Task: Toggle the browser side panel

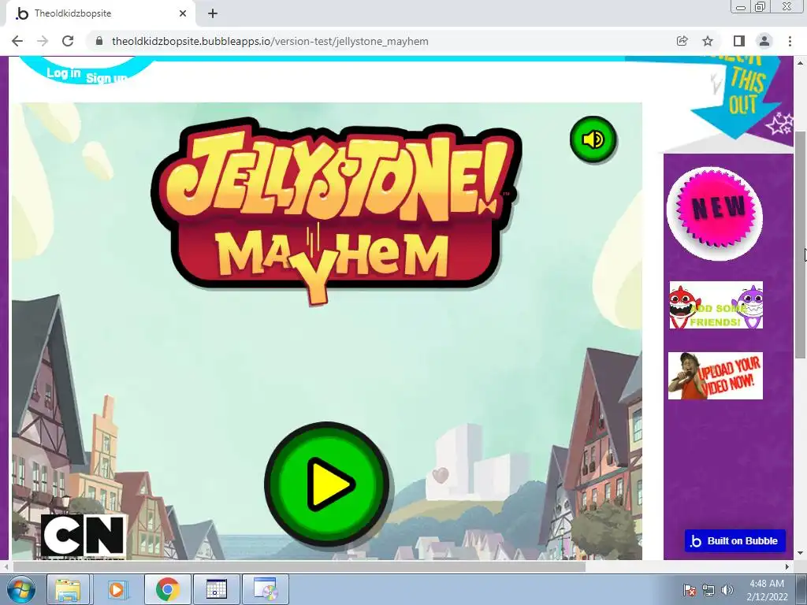Action: pyautogui.click(x=738, y=41)
